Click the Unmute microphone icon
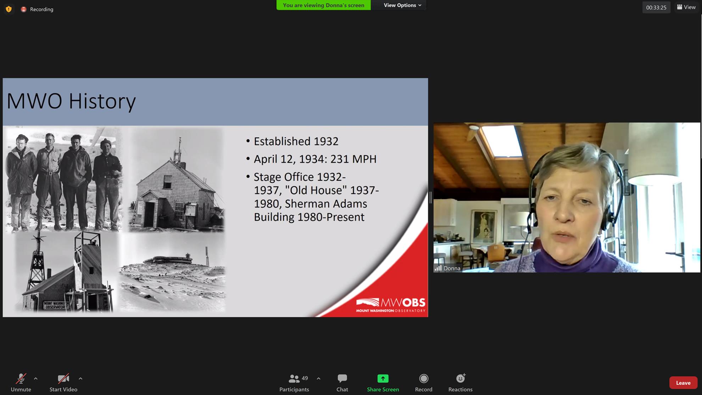 point(21,379)
